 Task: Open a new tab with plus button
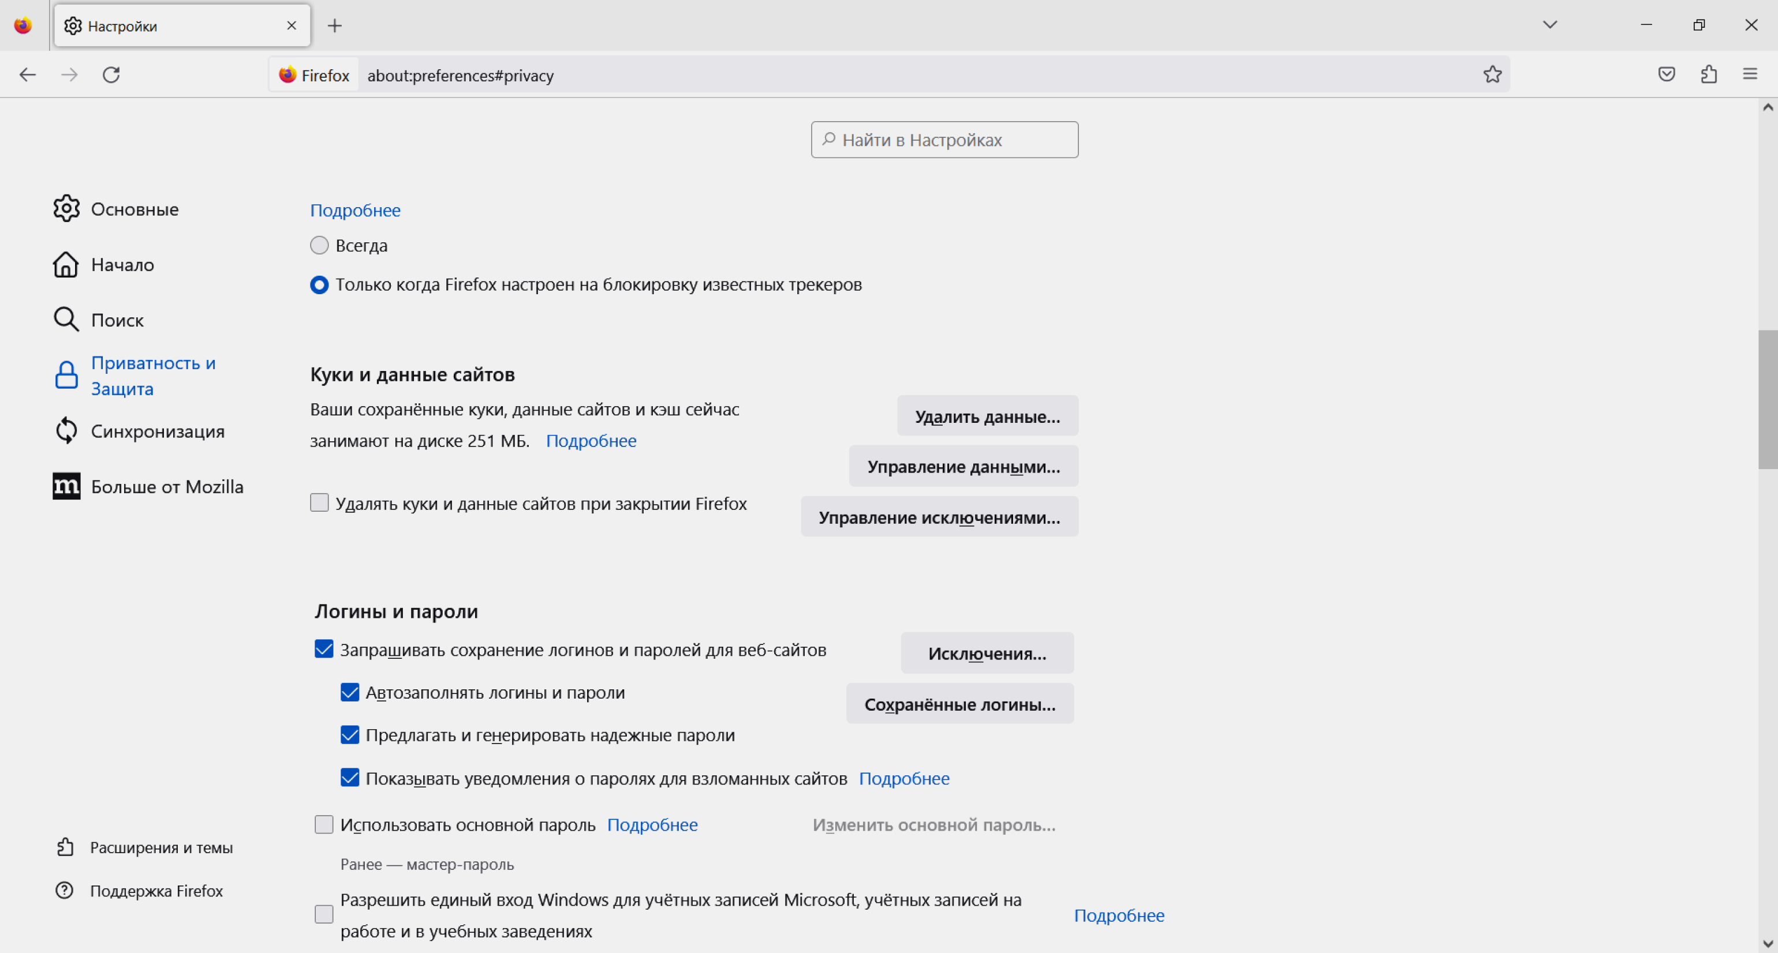click(x=335, y=25)
